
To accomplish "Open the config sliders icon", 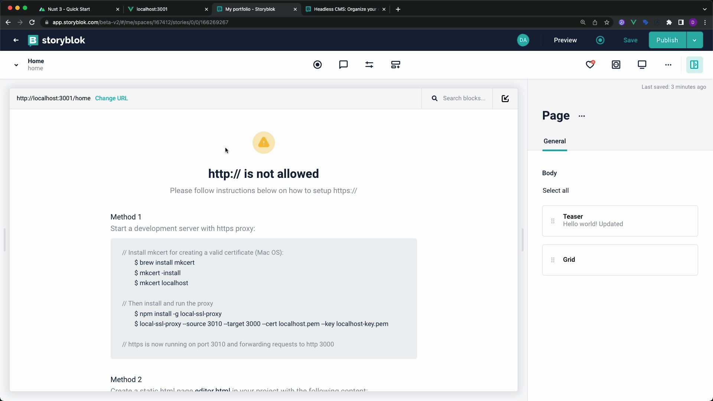I will tap(369, 65).
